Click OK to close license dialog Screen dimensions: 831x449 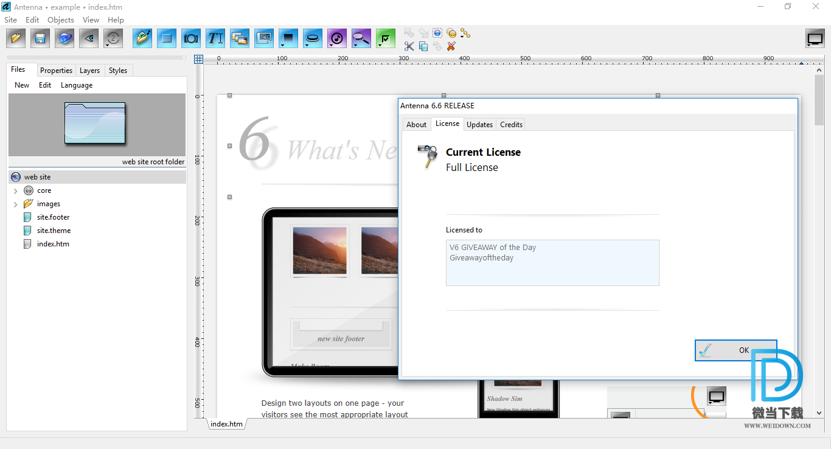click(x=736, y=350)
